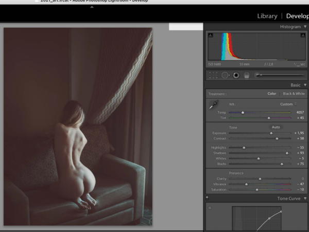309x232 pixels.
Task: Select the Crop Overlay tool
Action: click(x=213, y=75)
